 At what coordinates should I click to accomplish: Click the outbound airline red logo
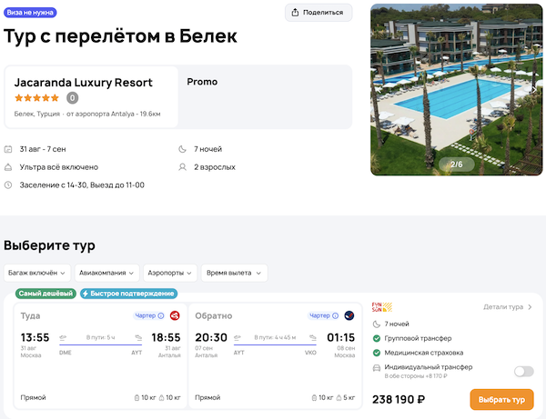click(x=174, y=315)
